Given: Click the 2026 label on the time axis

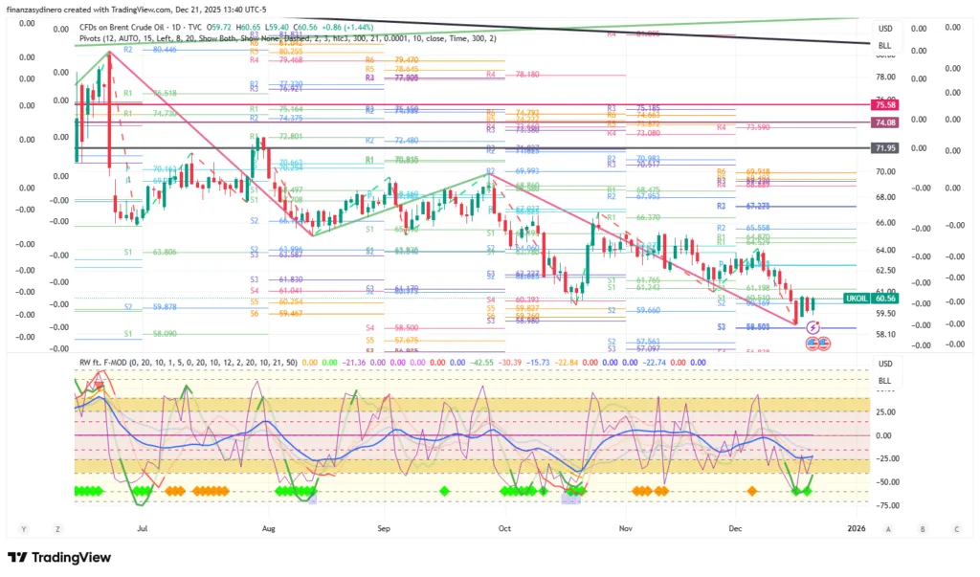Looking at the screenshot, I should 856,527.
